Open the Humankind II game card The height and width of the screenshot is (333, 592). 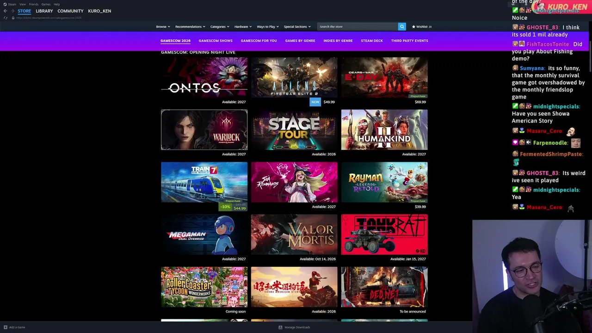coord(384,130)
